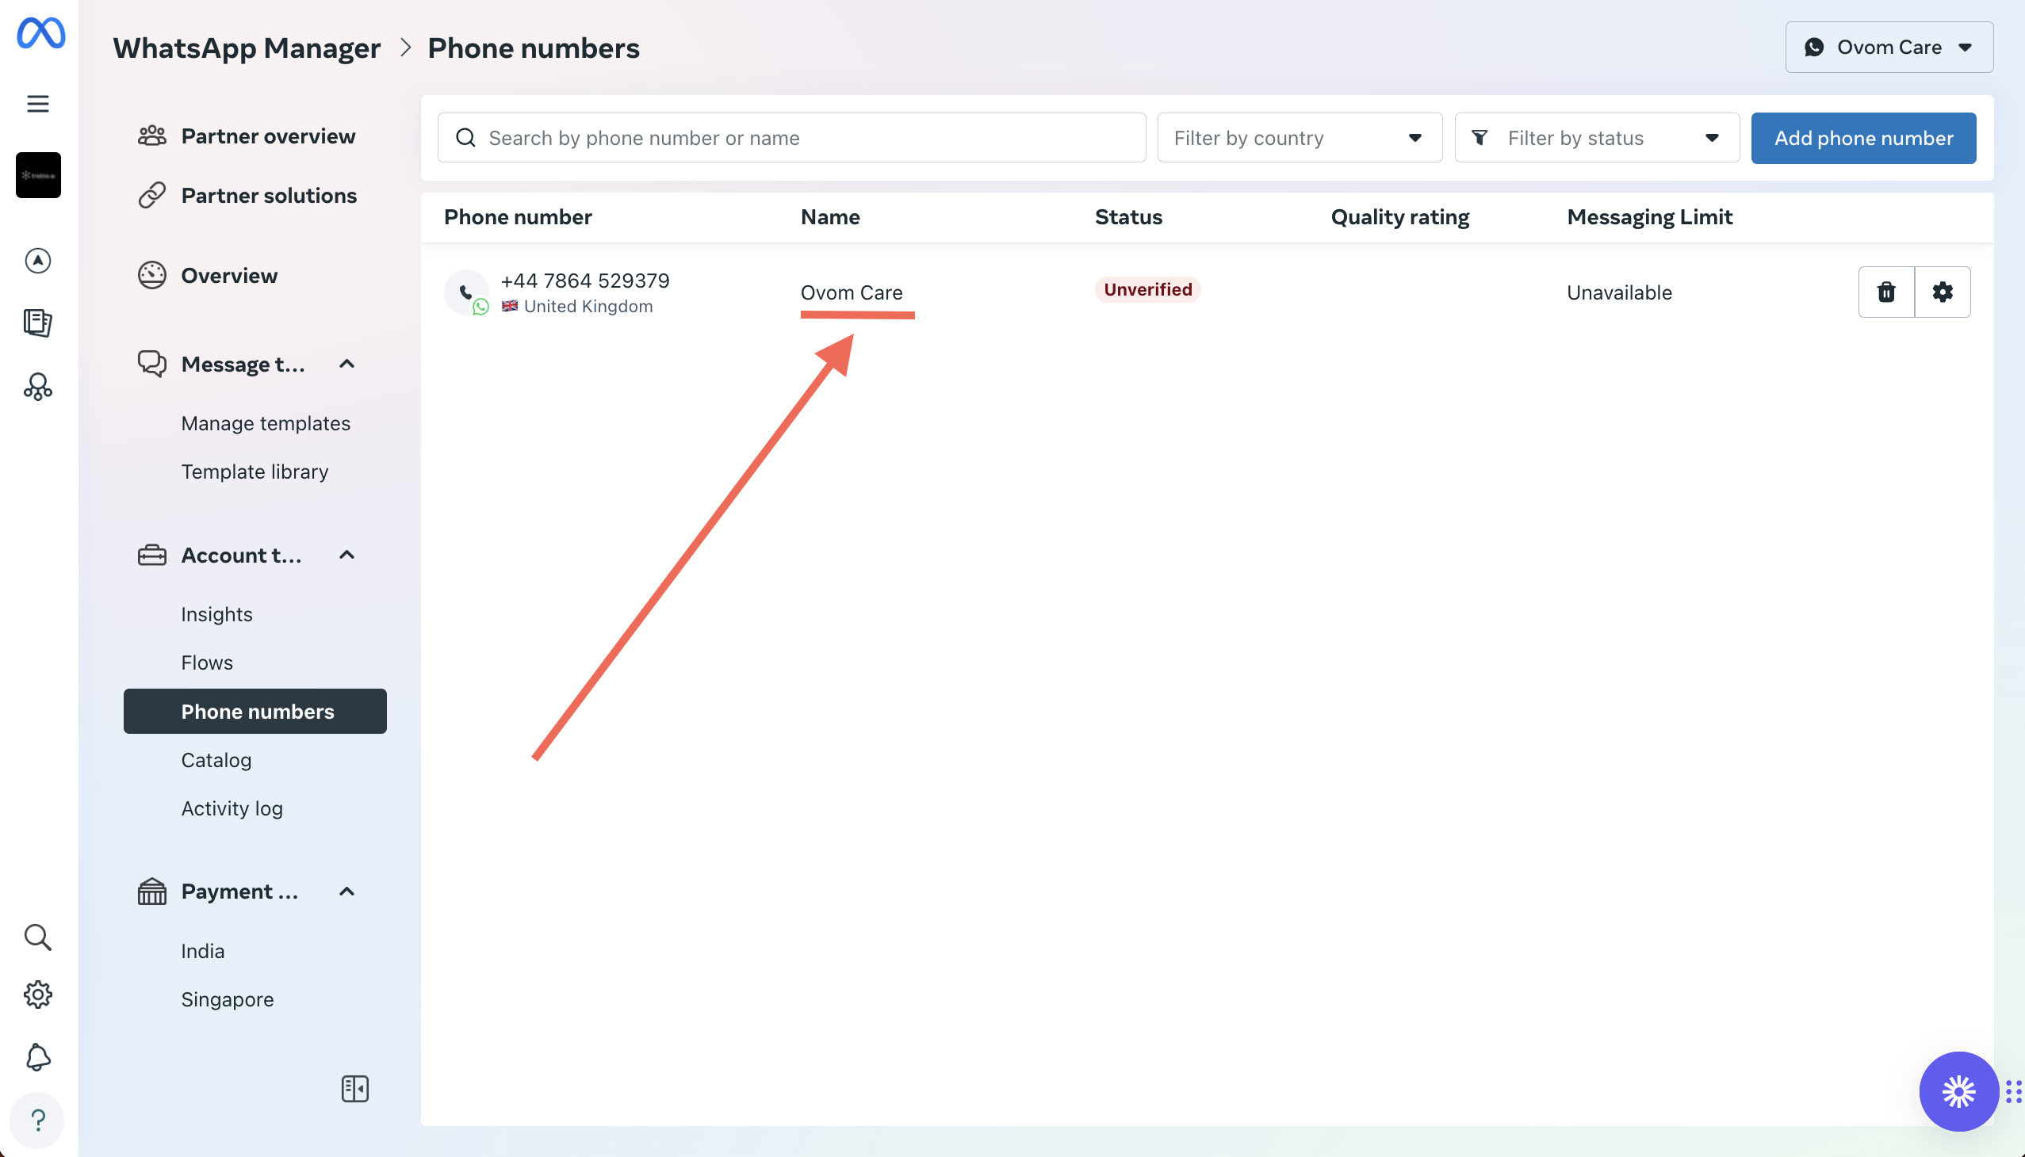
Task: Click the Name column header
Action: click(x=830, y=217)
